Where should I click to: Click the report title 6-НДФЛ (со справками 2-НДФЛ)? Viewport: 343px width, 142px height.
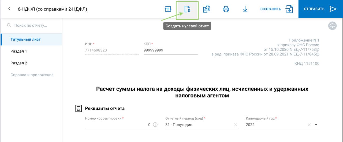tap(53, 9)
